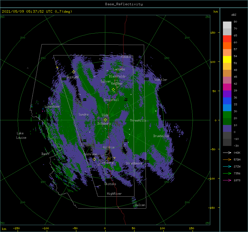Click the Drumheller label

coord(161,136)
